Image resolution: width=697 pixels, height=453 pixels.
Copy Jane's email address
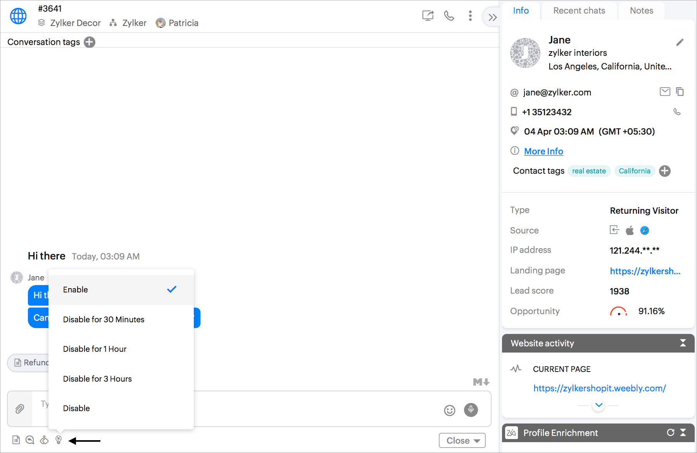coord(680,92)
